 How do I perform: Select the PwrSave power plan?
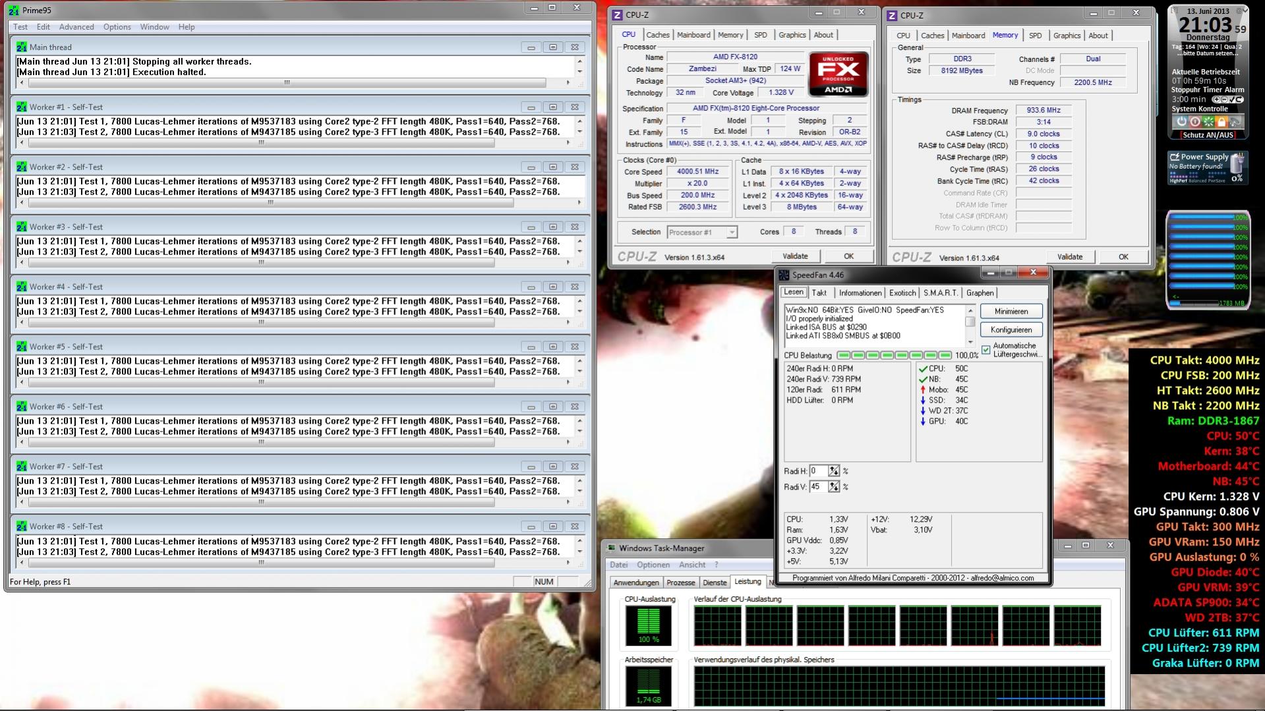tap(1218, 181)
